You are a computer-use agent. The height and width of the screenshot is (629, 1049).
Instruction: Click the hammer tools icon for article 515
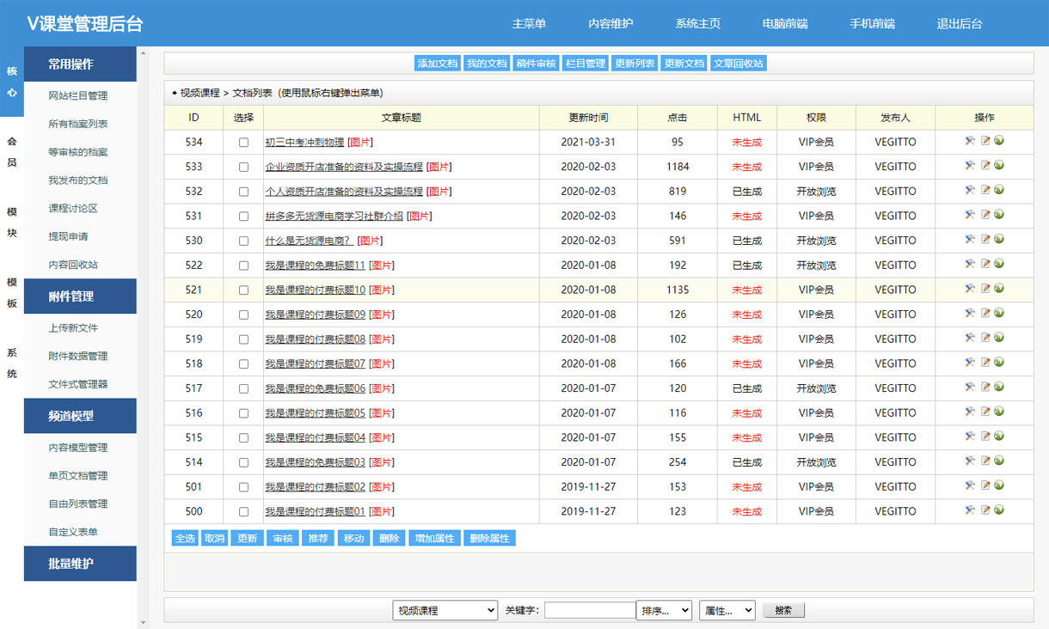pyautogui.click(x=970, y=437)
